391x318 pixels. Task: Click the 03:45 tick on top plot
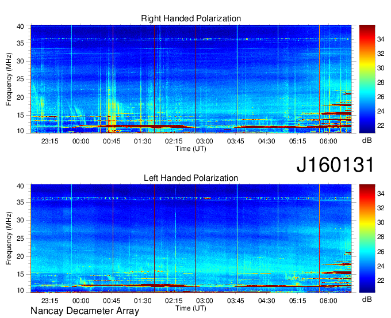click(236, 141)
